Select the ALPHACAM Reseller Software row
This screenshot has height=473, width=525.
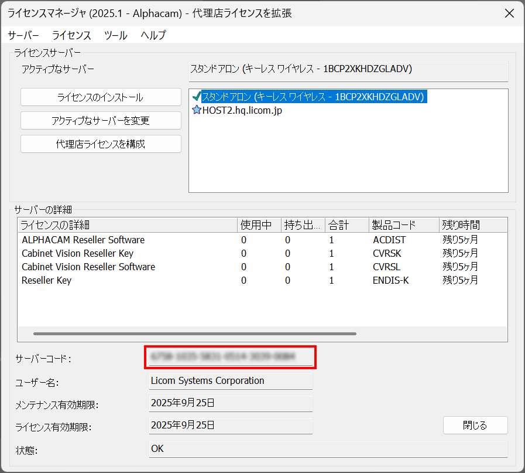262,240
